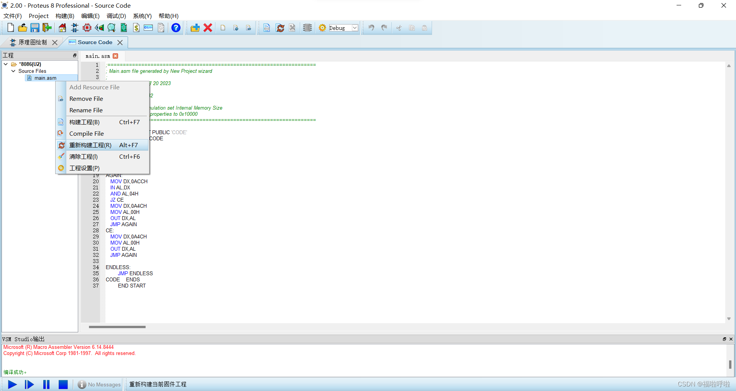Click line 29 MOV DX,0A4CH in editor

[128, 237]
